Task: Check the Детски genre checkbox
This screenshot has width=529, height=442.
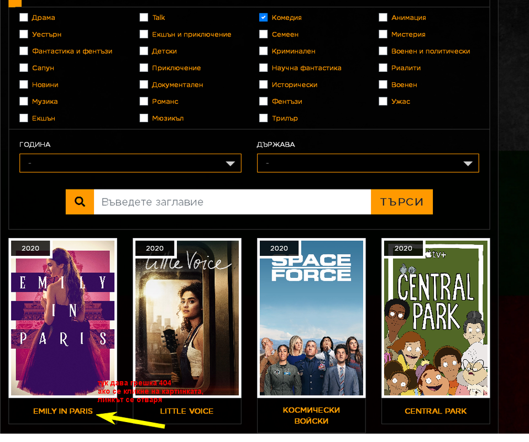Action: click(144, 51)
